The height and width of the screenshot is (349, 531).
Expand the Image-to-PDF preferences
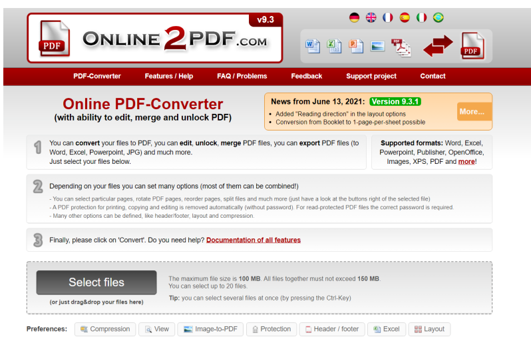tap(210, 329)
